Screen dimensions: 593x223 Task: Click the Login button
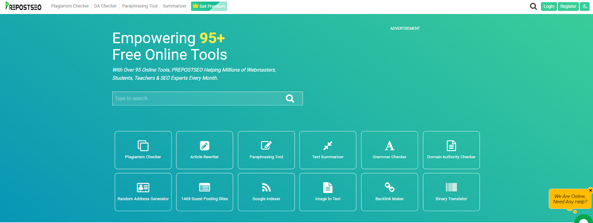pyautogui.click(x=549, y=6)
